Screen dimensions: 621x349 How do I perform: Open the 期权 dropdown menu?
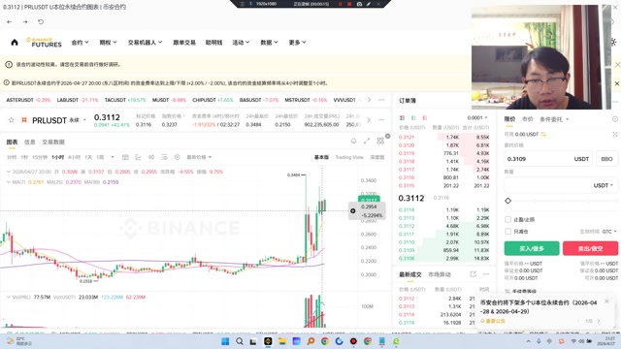108,43
